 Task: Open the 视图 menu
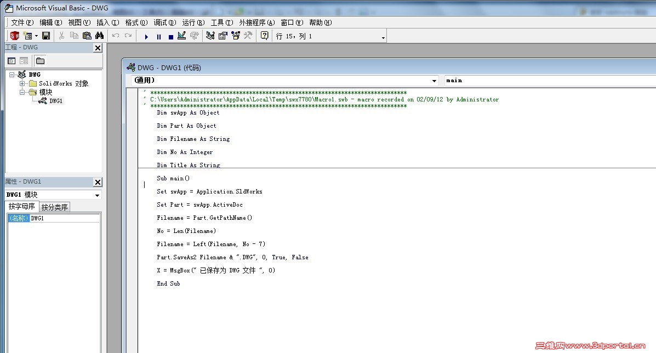(79, 22)
